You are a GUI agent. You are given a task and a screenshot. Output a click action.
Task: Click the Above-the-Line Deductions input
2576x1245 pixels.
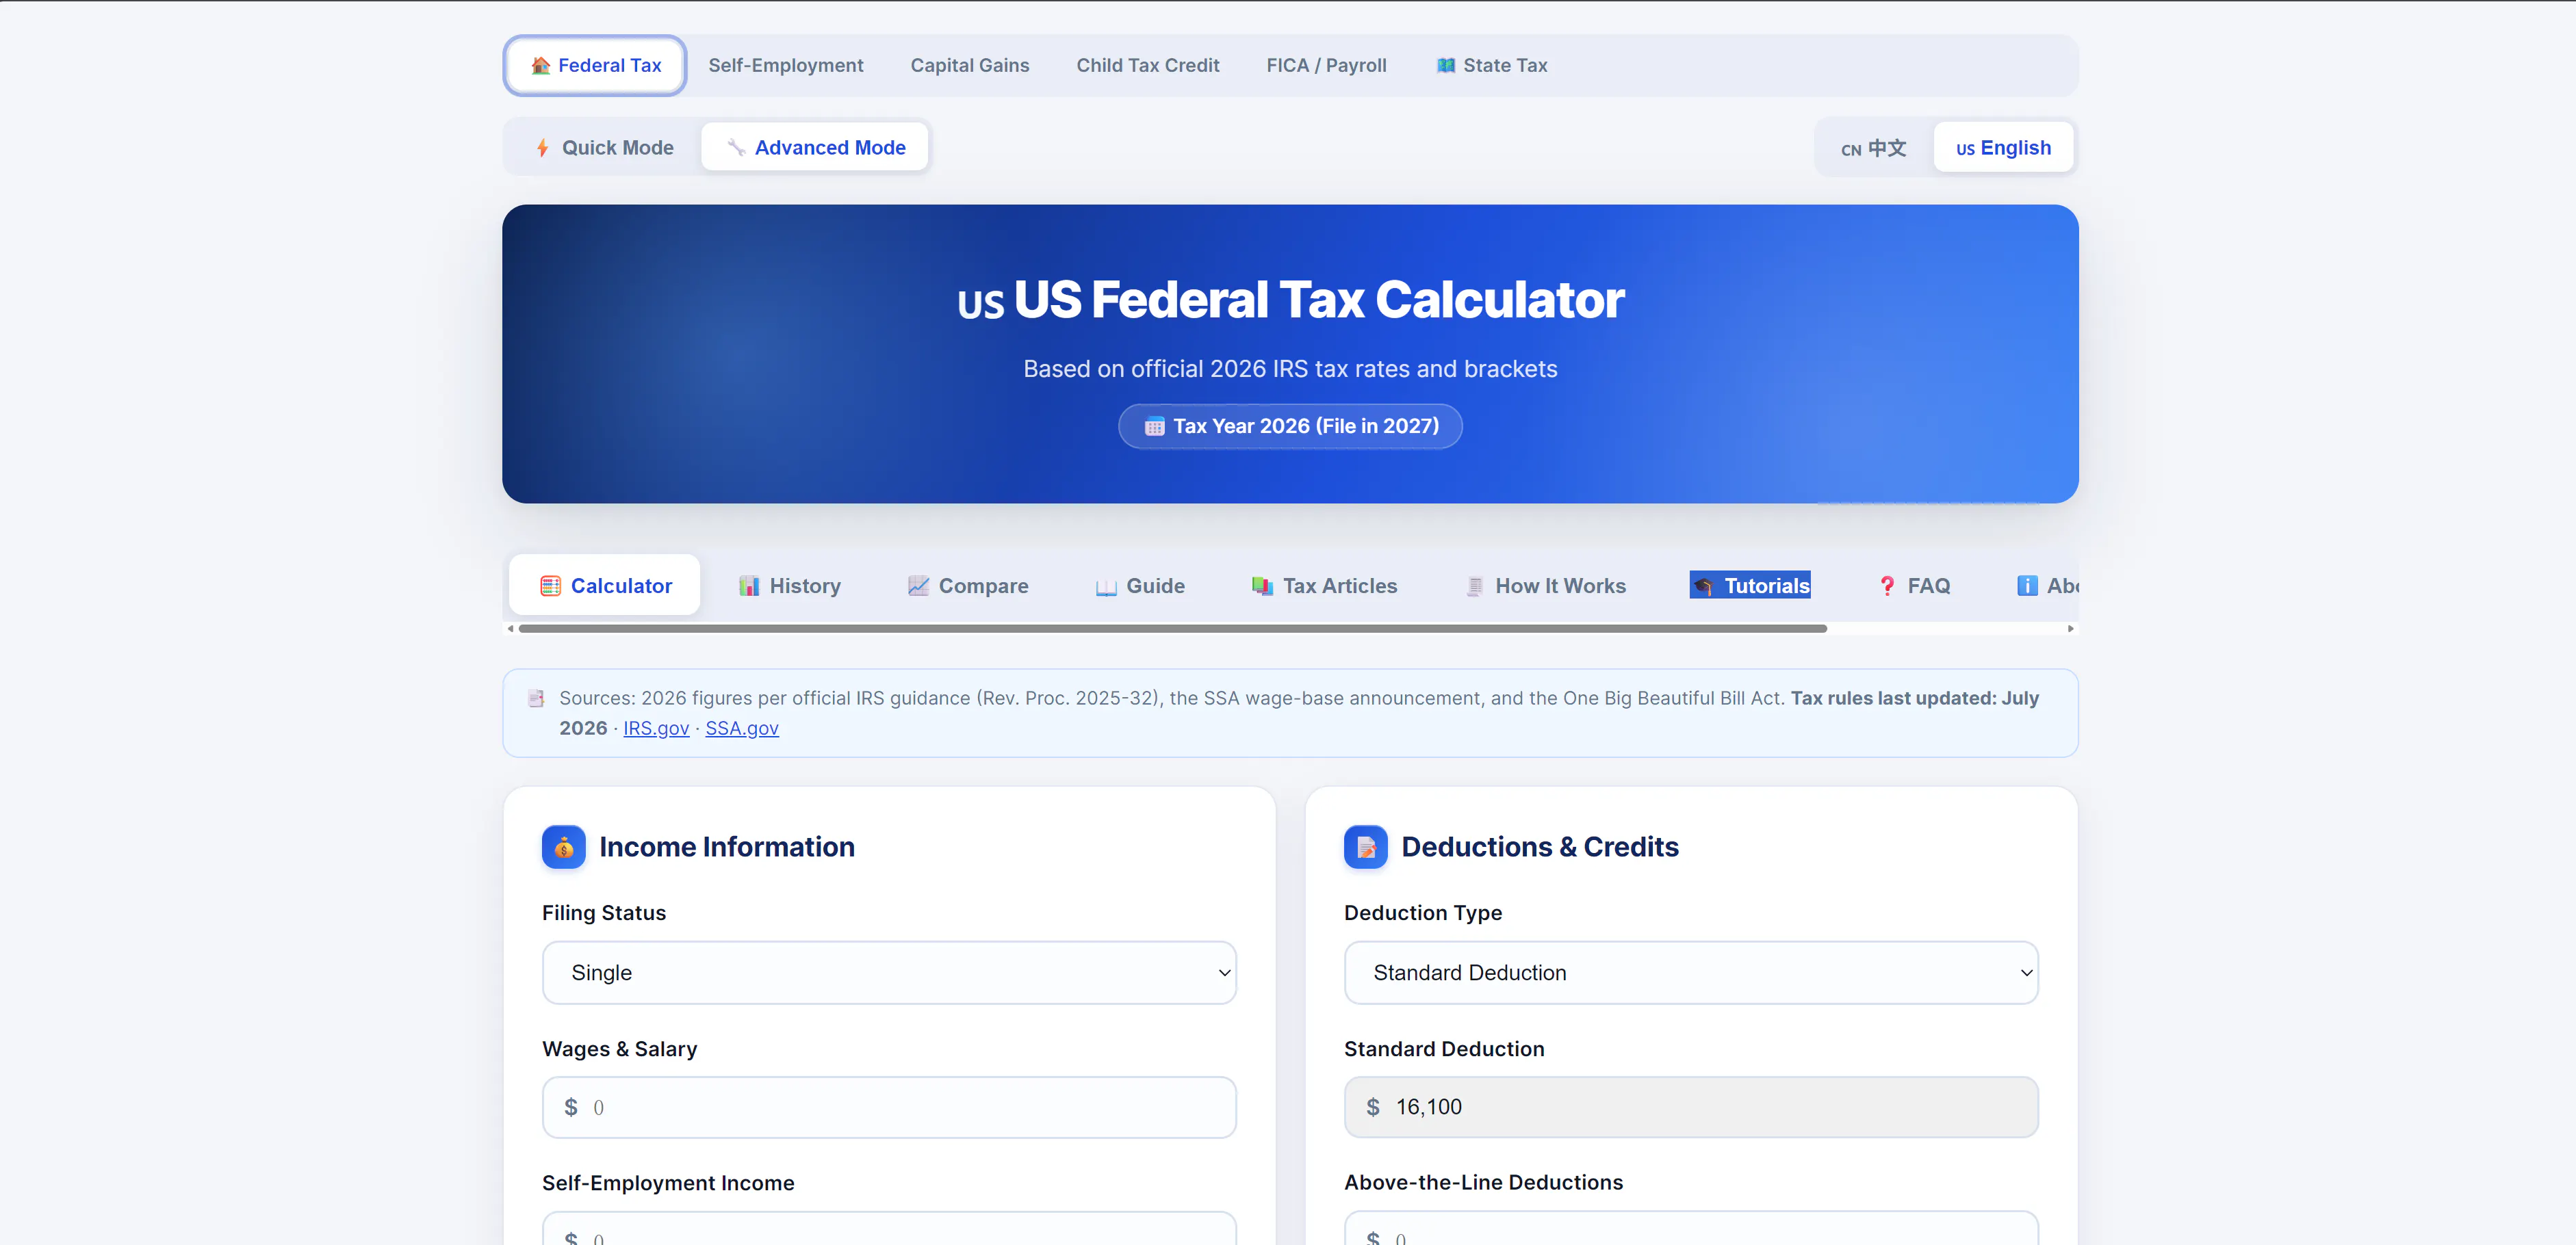1691,1229
